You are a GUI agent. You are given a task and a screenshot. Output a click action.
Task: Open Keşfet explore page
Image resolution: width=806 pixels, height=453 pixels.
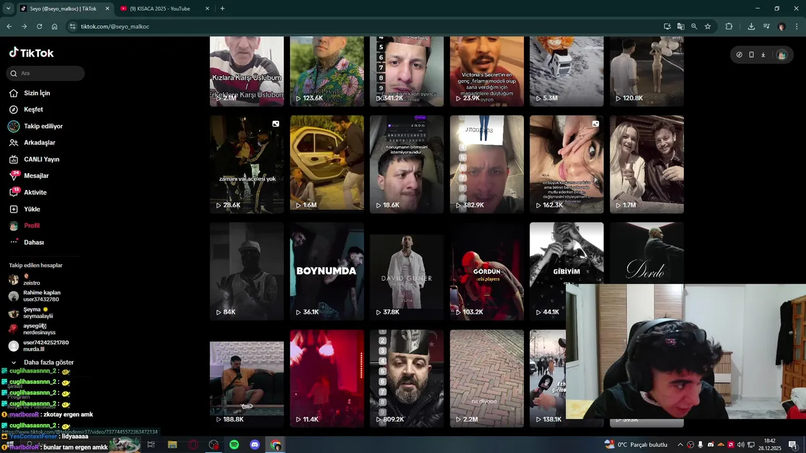click(33, 109)
